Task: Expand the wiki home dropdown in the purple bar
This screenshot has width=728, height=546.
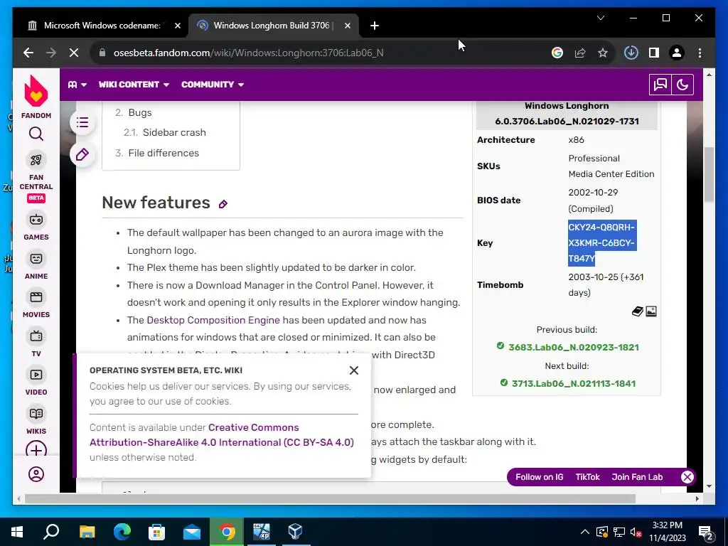Action: click(x=77, y=85)
